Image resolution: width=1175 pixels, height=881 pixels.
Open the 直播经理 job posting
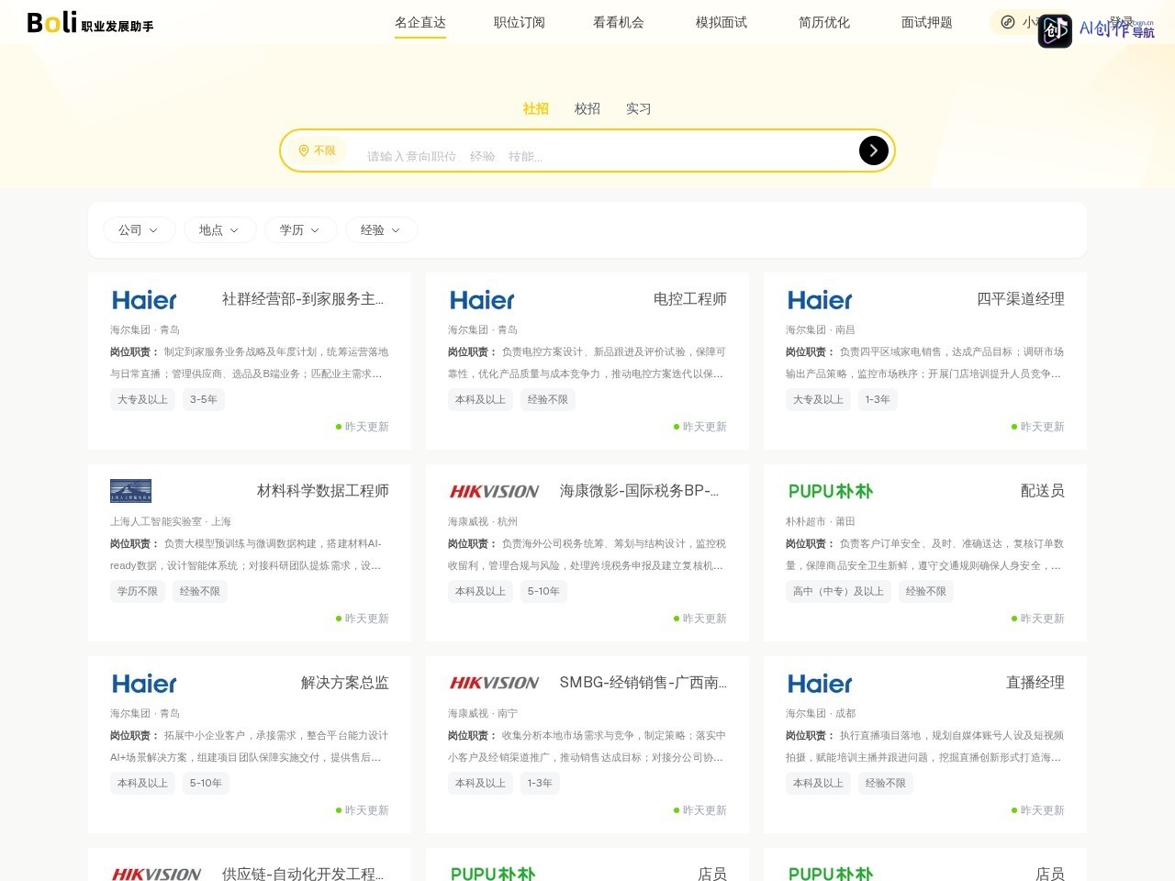(x=1035, y=683)
